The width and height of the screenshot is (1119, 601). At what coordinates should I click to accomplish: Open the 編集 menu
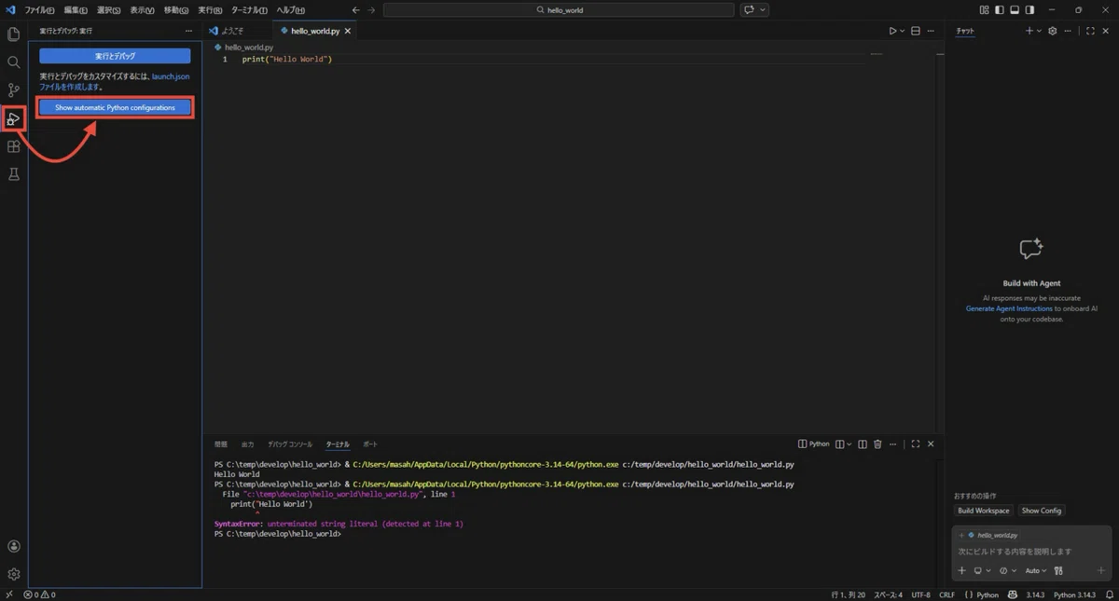click(76, 9)
